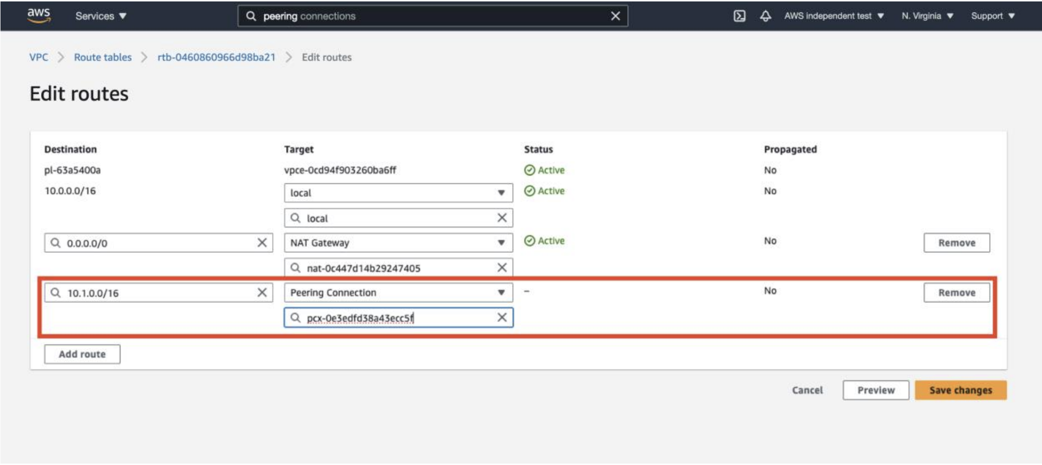Clear the nat-0c447d14b29247405 target field
This screenshot has width=1042, height=465.
tap(502, 268)
